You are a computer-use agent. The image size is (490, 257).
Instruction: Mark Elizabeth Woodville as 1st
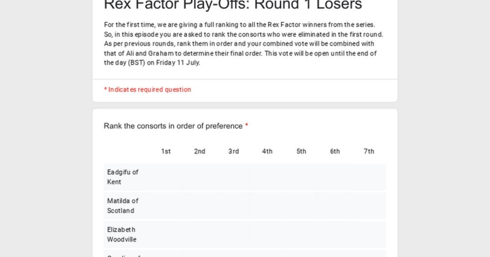click(166, 234)
